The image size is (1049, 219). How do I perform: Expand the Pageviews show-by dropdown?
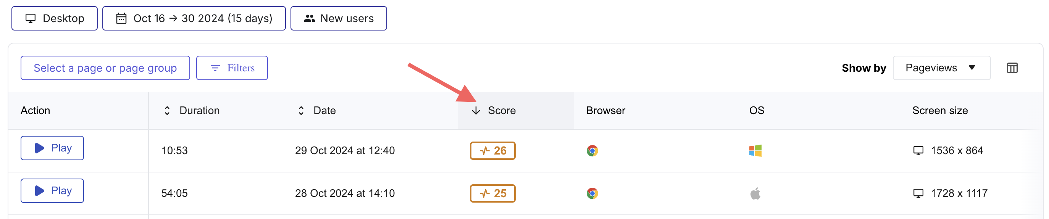tap(941, 68)
